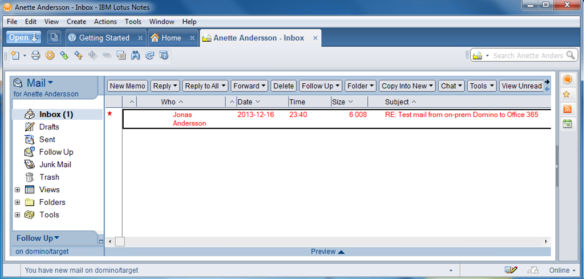The image size is (584, 279).
Task: Click the New document toolbar icon
Action: point(15,55)
